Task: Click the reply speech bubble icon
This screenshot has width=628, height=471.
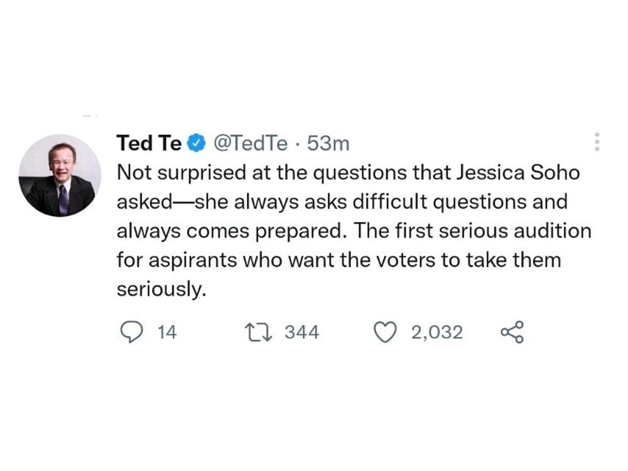Action: pyautogui.click(x=130, y=332)
